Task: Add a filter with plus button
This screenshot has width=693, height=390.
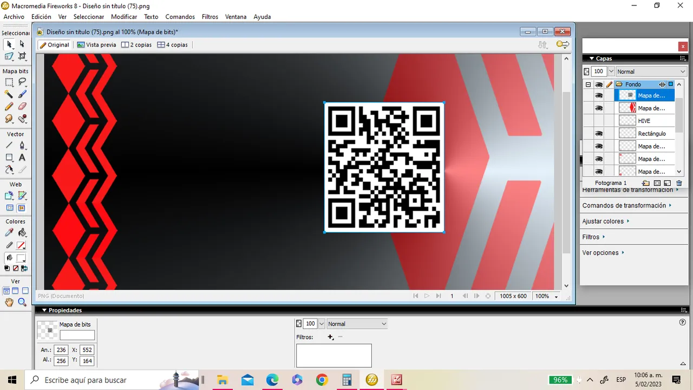Action: [330, 337]
